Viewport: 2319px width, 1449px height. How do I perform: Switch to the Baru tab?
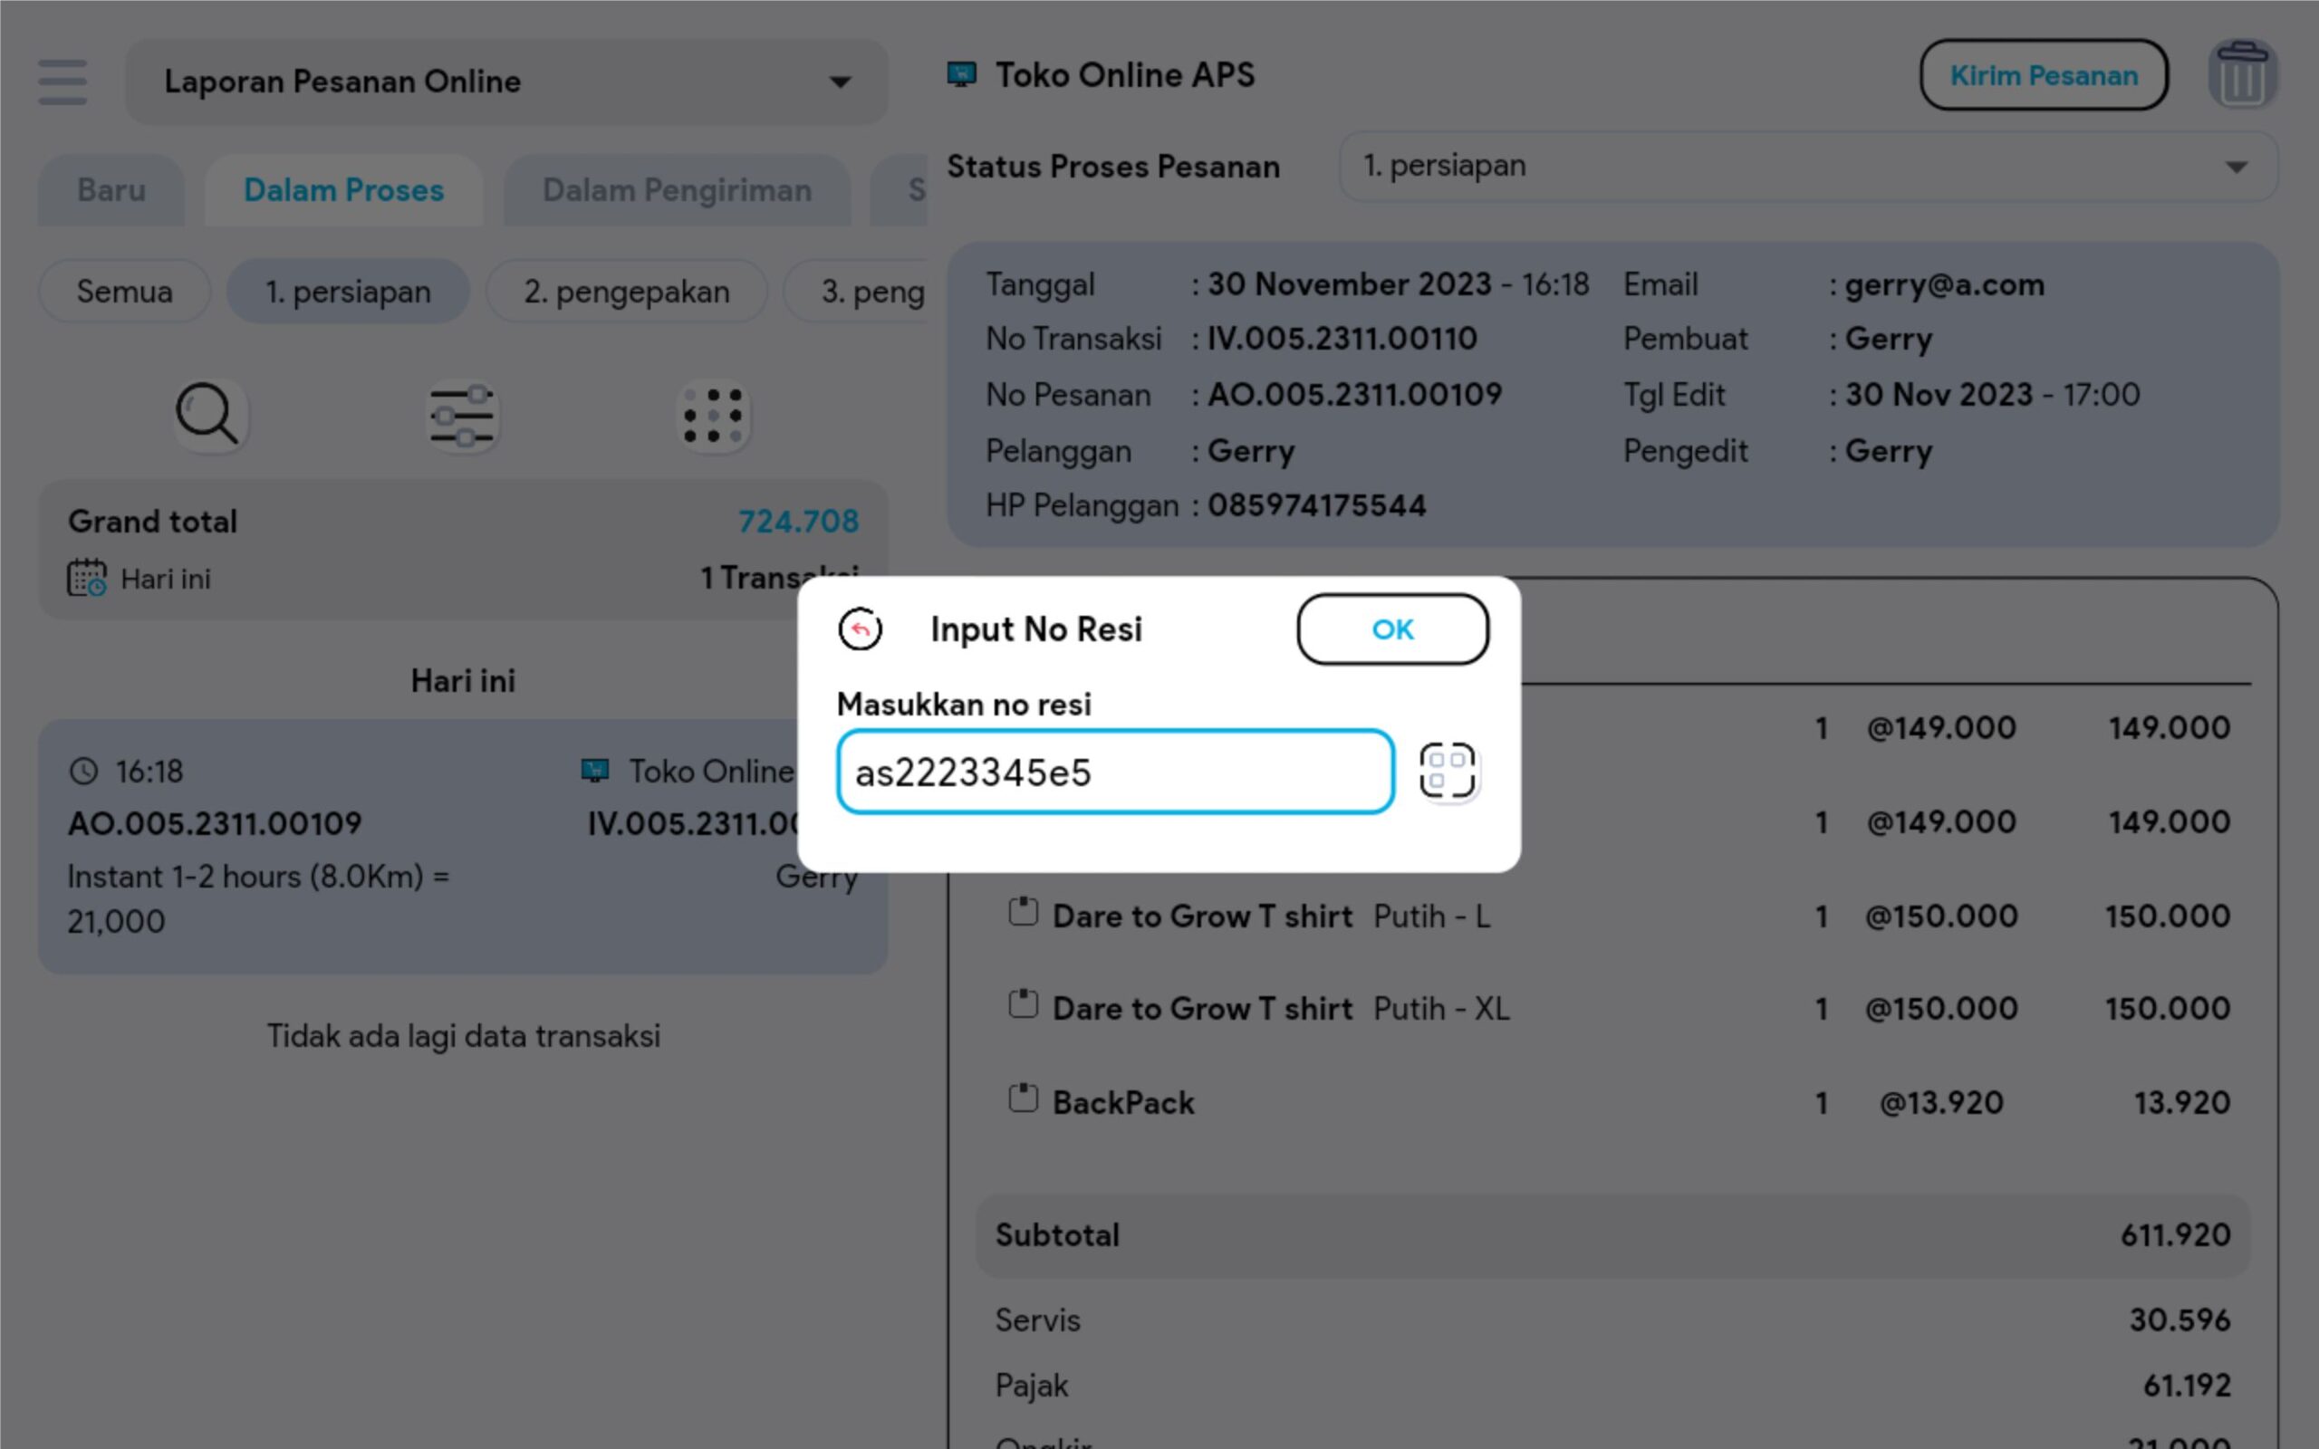pyautogui.click(x=111, y=191)
